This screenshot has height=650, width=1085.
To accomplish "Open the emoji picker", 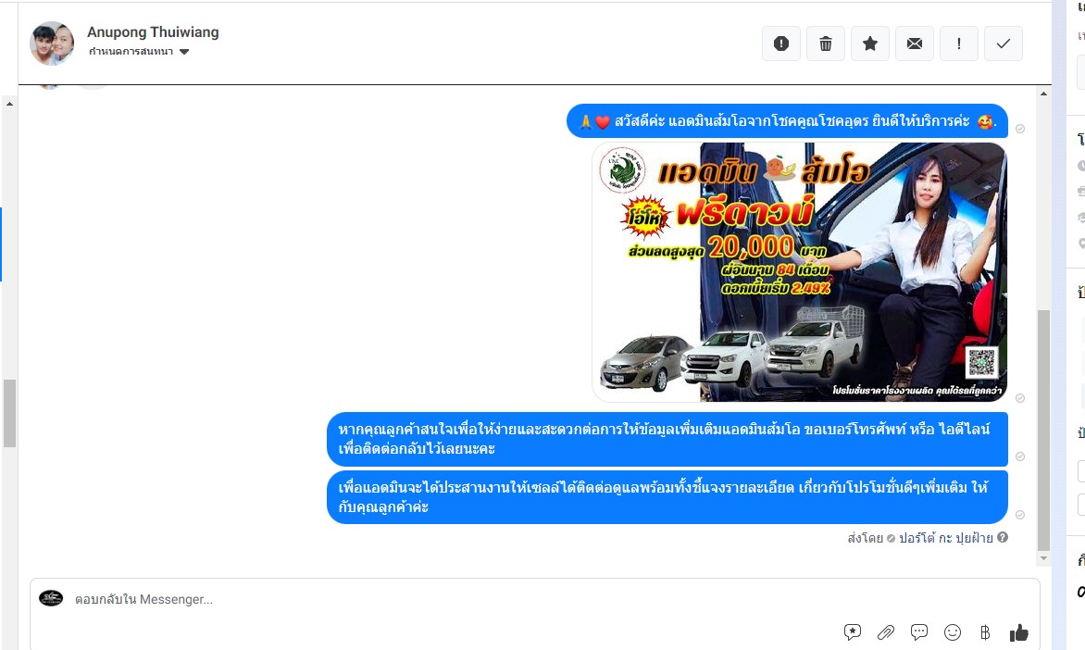I will click(953, 632).
